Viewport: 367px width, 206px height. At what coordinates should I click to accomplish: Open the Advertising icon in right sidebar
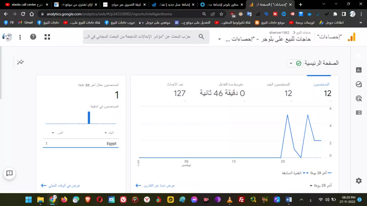[359, 99]
